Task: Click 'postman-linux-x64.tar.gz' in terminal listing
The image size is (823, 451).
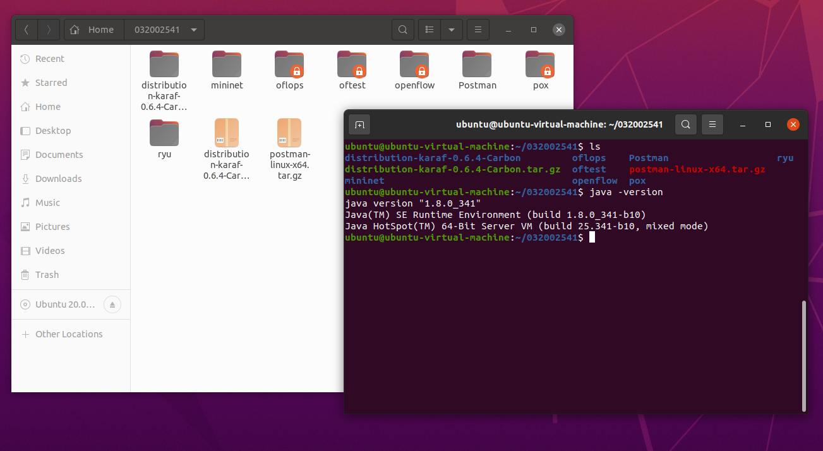Action: click(x=697, y=169)
